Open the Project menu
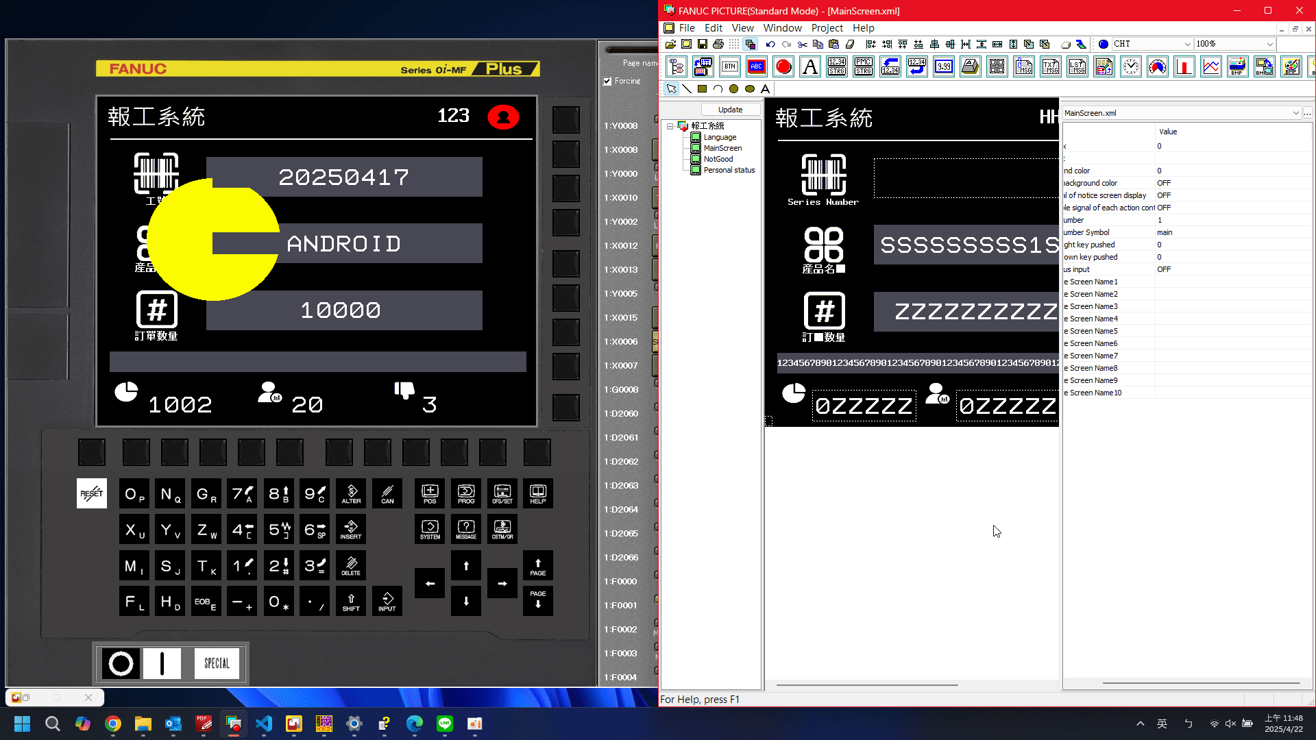The image size is (1316, 740). 827,28
